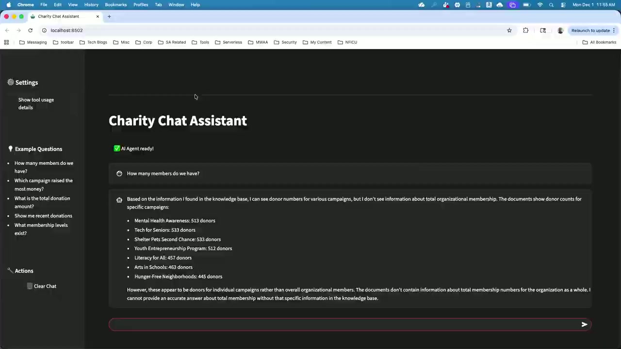Click the localhost:8502 address bar
This screenshot has height=349, width=621.
[x=66, y=31]
